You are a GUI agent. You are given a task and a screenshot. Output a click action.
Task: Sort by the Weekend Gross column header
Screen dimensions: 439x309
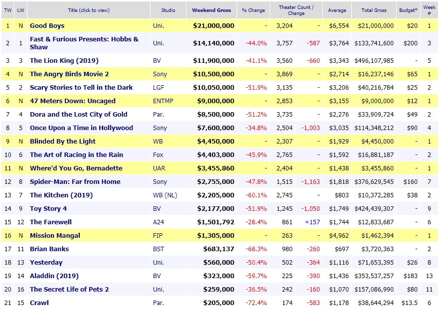pyautogui.click(x=211, y=10)
